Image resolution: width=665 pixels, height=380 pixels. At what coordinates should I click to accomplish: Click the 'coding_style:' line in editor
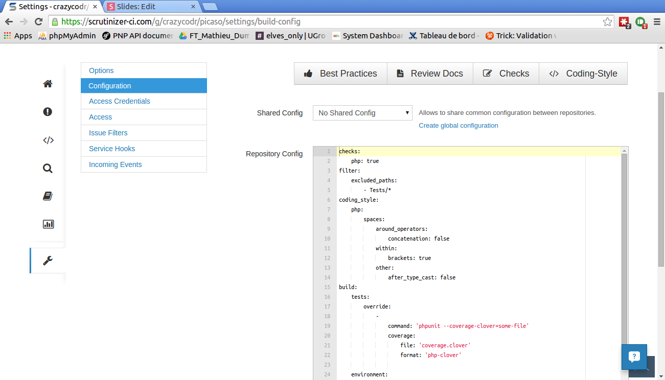click(x=359, y=200)
